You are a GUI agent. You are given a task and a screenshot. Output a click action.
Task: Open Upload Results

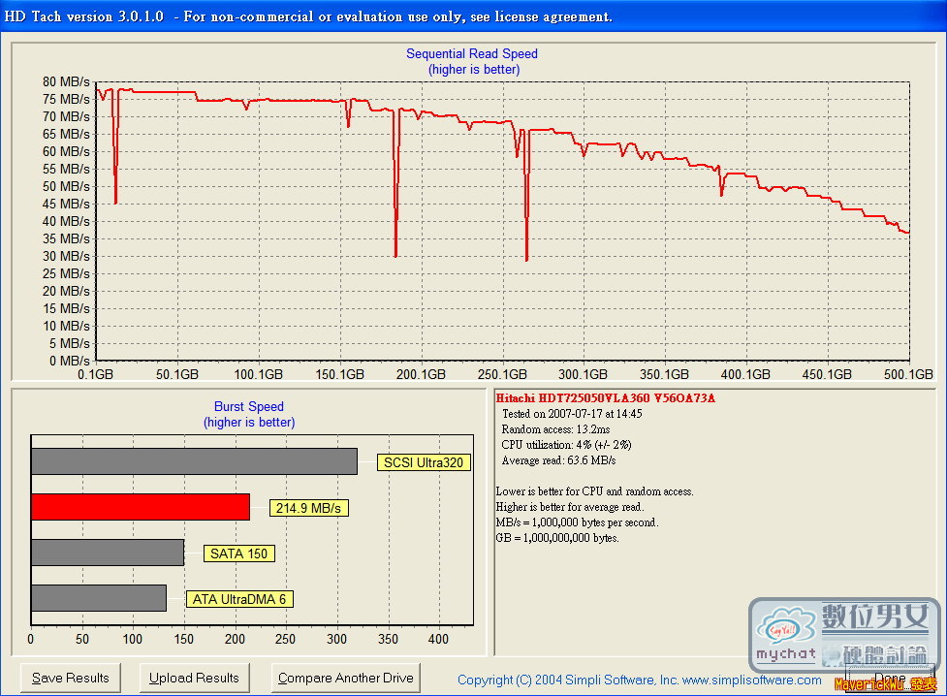click(x=195, y=678)
